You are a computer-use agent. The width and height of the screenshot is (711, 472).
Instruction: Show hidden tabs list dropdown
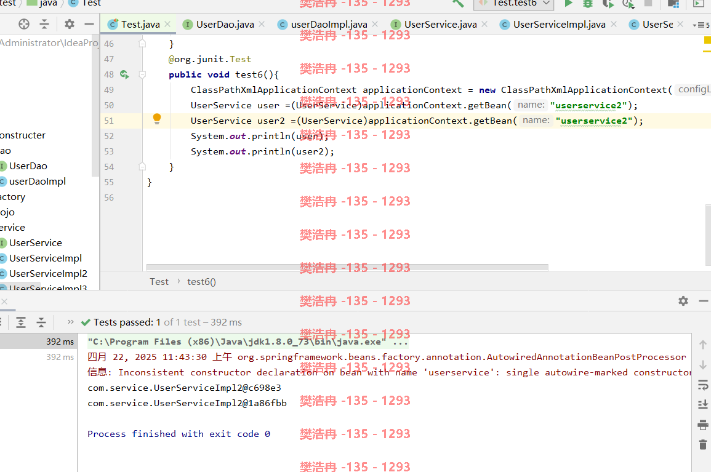coord(701,25)
